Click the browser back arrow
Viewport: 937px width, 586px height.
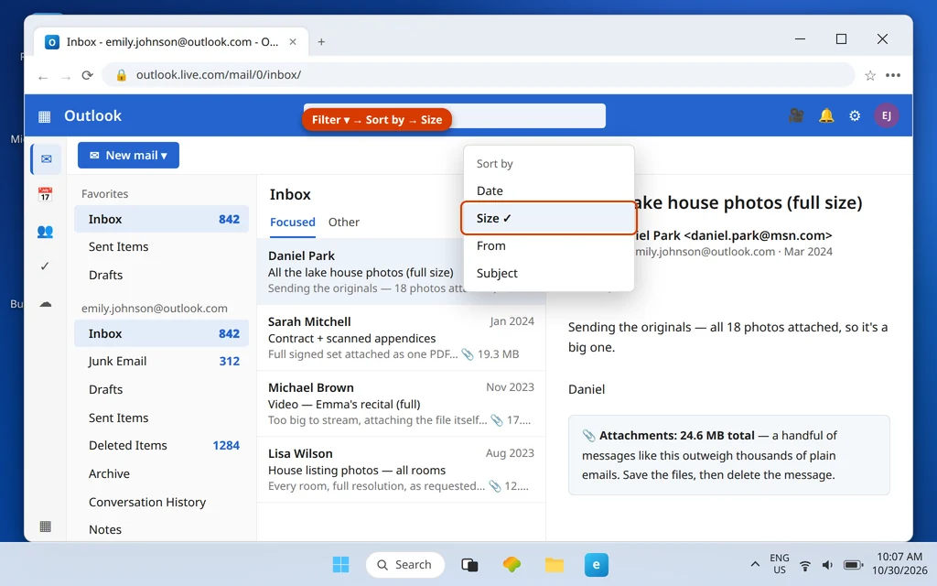42,76
